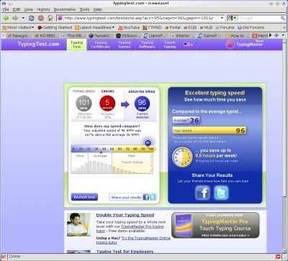Viewport: 288px width, 261px height.
Task: Select the Typing Games nav tab
Action: 125,45
